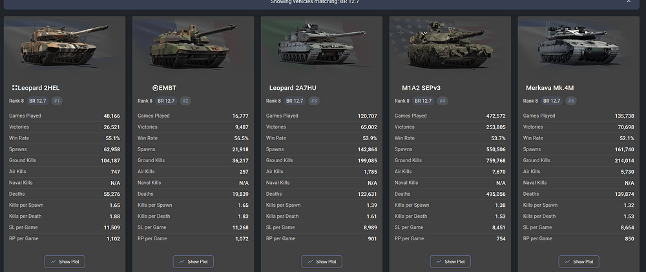This screenshot has height=272, width=646.
Task: Click Leopard 2HEL win rate 55.1%
Action: pos(112,138)
